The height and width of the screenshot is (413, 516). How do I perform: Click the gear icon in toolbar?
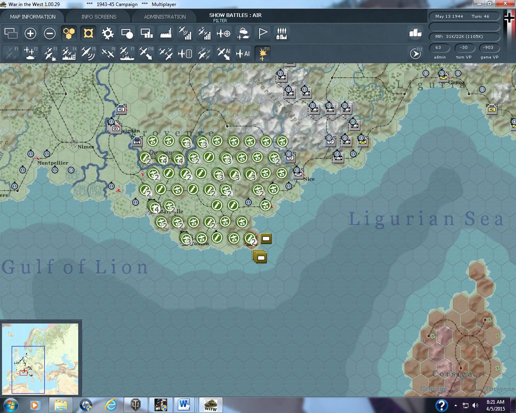pos(108,33)
